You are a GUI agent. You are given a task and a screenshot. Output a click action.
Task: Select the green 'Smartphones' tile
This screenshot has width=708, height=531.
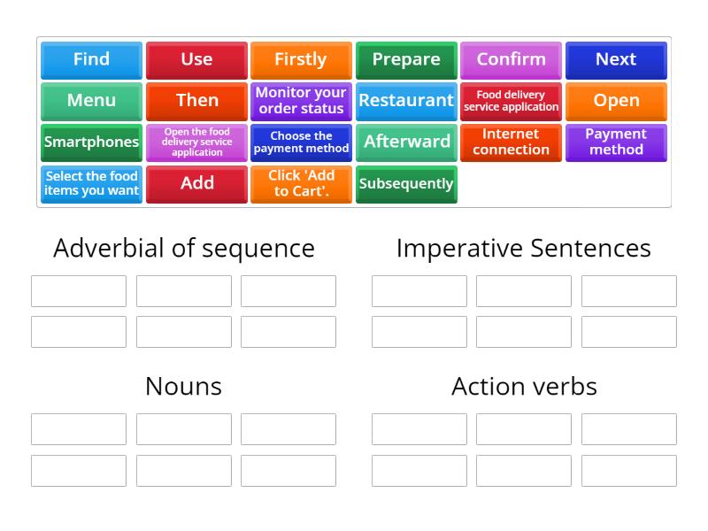(x=91, y=142)
